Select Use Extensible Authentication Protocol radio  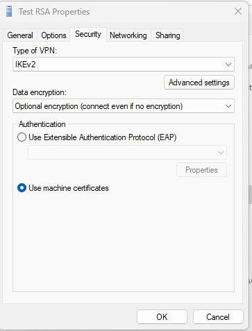tap(22, 137)
